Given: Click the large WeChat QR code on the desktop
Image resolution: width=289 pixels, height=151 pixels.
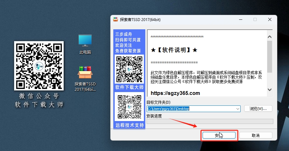Looking at the screenshot, I should [x=39, y=66].
